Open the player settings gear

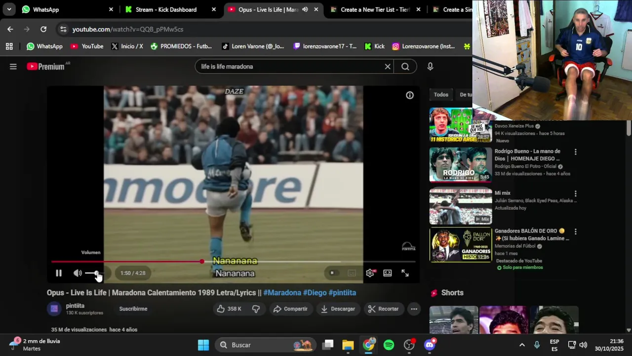coord(370,273)
